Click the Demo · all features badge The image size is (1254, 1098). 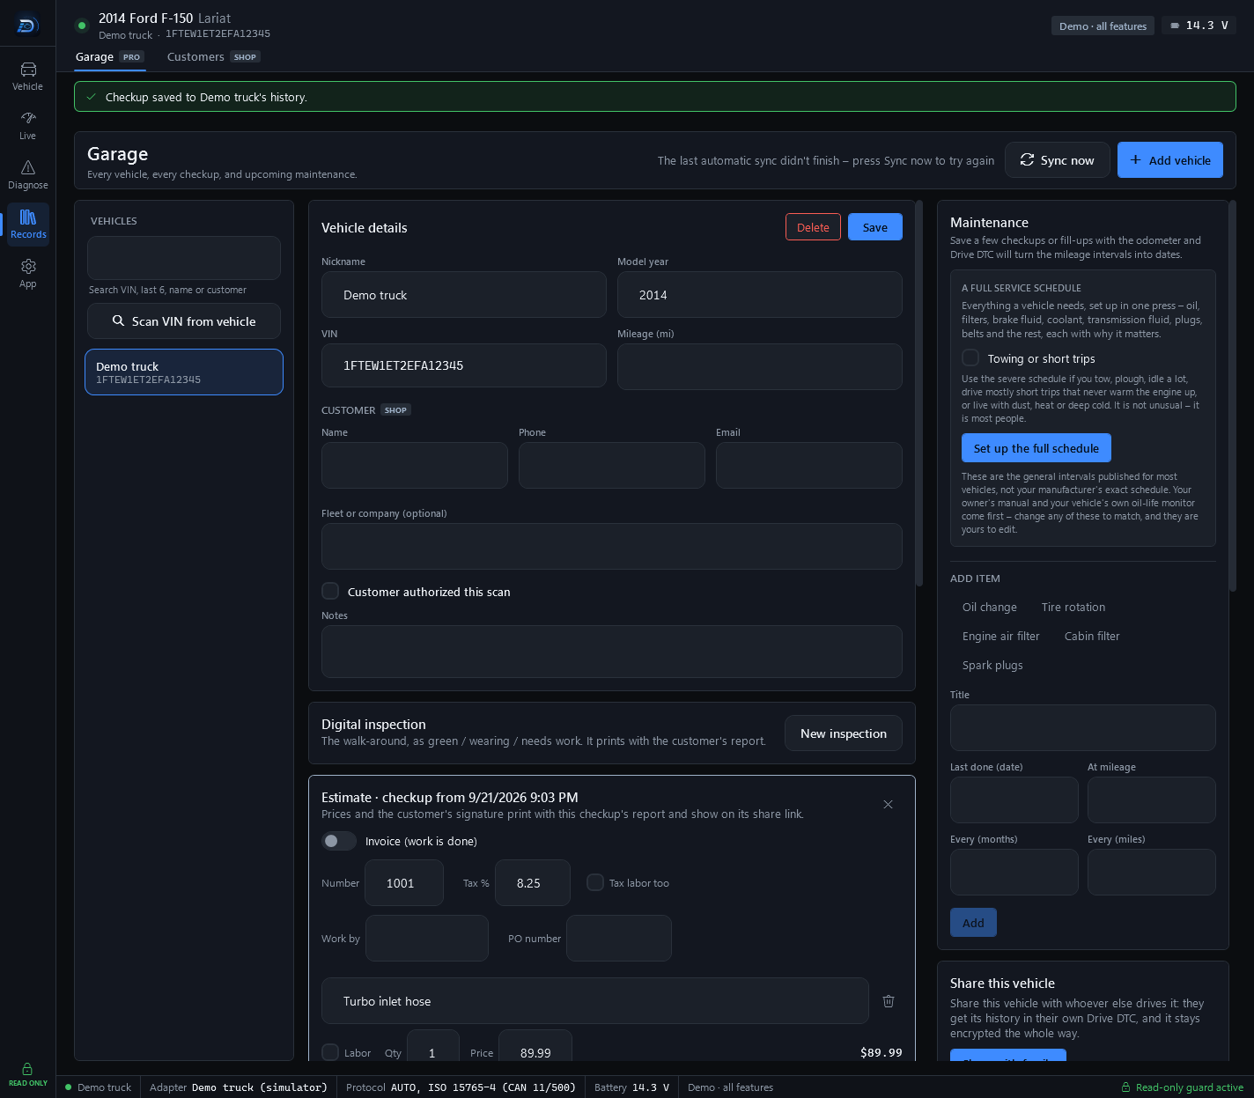click(x=1103, y=26)
